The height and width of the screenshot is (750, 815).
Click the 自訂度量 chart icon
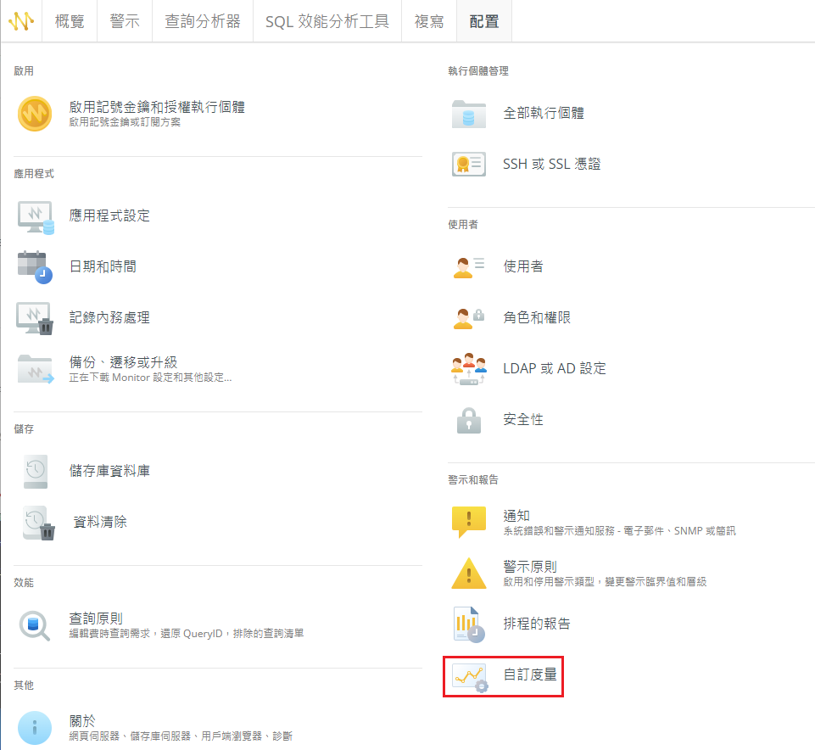click(x=469, y=676)
